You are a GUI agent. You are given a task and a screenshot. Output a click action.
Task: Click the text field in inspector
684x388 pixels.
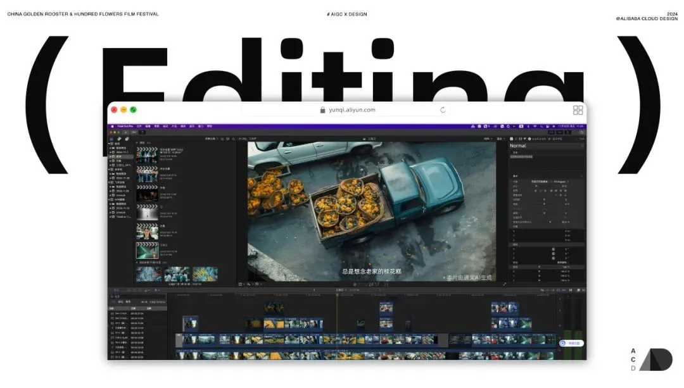click(547, 163)
